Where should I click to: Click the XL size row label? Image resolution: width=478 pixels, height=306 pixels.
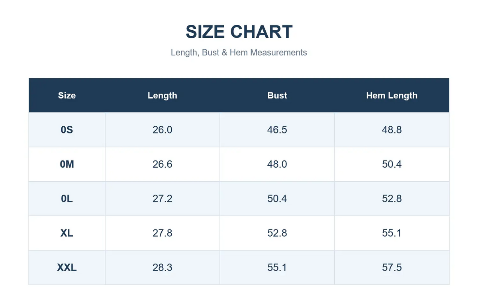[x=67, y=233]
